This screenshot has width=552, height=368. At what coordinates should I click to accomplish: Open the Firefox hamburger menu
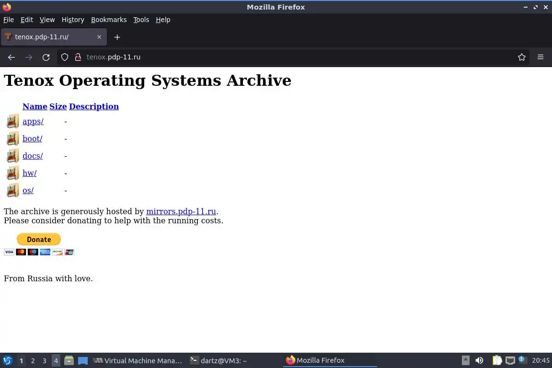point(540,57)
